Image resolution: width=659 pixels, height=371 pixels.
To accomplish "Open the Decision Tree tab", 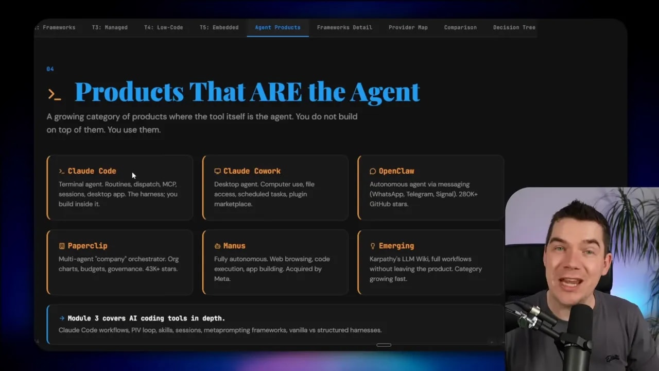I will (x=514, y=27).
